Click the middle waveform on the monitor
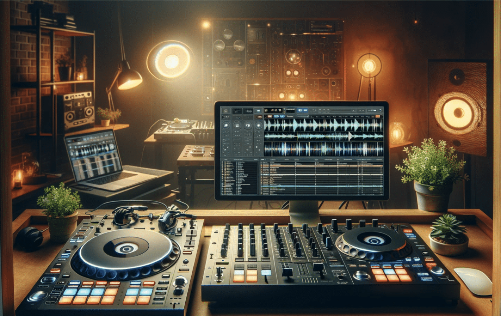 point(323,136)
